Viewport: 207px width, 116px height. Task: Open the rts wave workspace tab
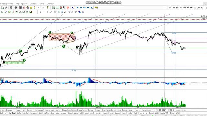click(x=33, y=113)
